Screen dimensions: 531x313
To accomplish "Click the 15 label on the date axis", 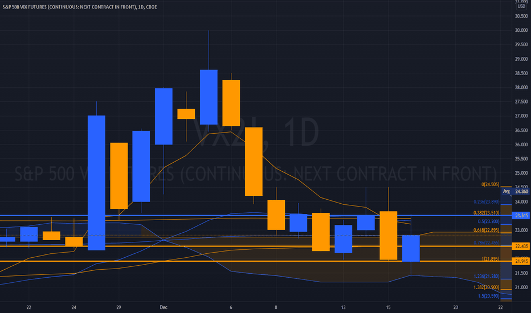I will coord(389,307).
